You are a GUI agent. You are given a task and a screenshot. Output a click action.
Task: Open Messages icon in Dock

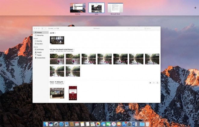pyautogui.click(x=103, y=124)
